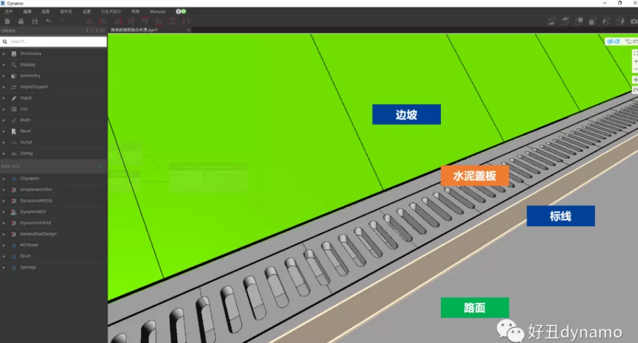
Task: Click the Monocle align-bottom icon
Action: [x=159, y=21]
